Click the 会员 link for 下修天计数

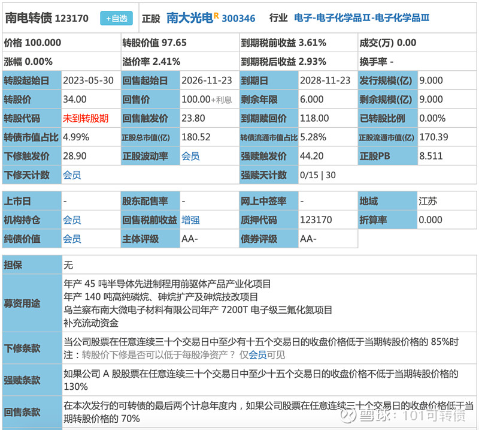pyautogui.click(x=72, y=175)
